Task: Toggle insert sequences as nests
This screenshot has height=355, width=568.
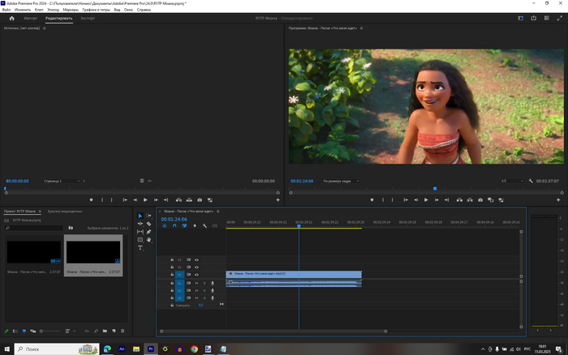Action: click(164, 226)
